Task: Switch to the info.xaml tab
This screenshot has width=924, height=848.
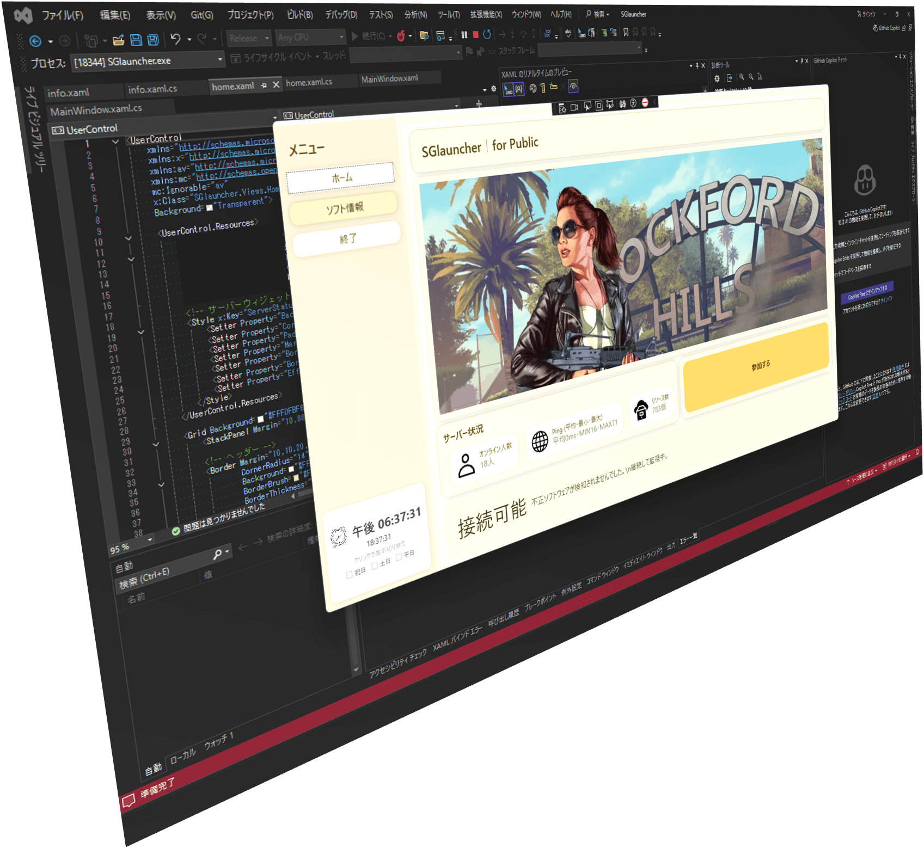Action: coord(83,93)
